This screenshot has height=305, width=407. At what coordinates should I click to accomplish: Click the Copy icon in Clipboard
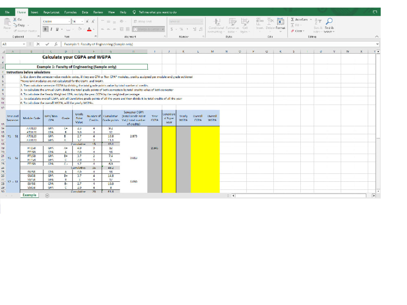click(x=15, y=25)
